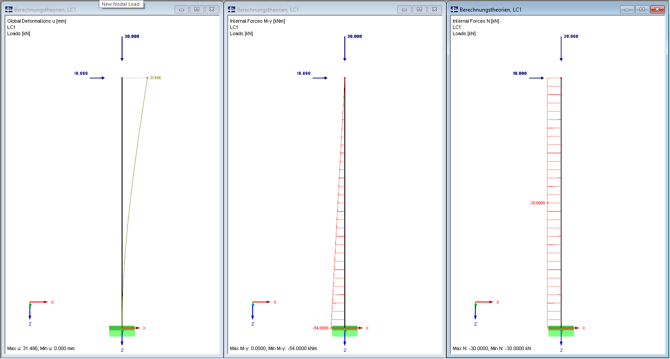
Task: Select 31.486 deformation value label
Action: (x=155, y=78)
